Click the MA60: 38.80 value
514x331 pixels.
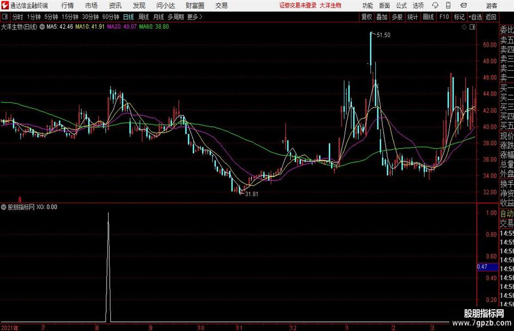click(x=154, y=27)
